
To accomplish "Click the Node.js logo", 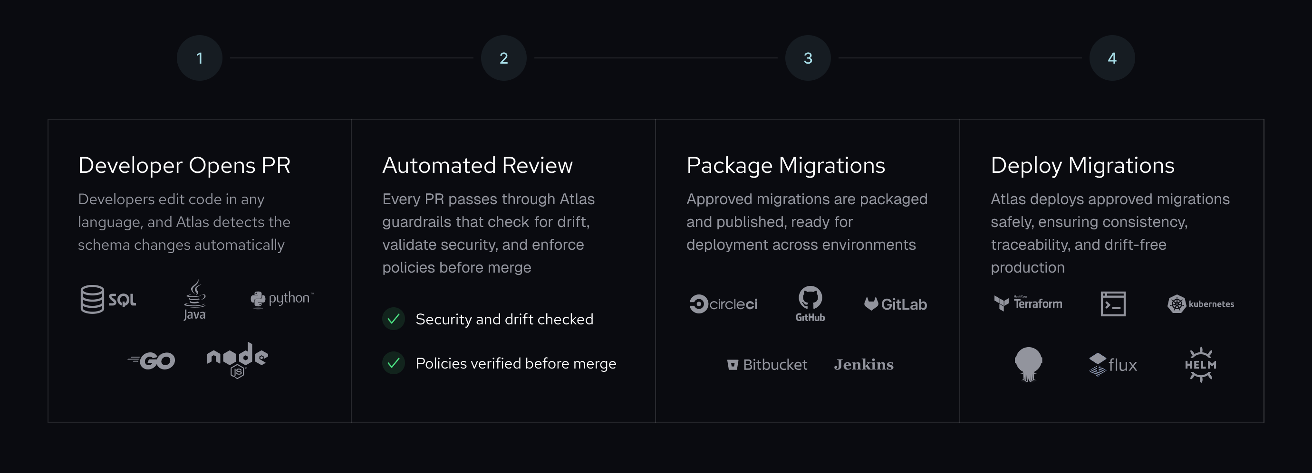I will pyautogui.click(x=237, y=360).
